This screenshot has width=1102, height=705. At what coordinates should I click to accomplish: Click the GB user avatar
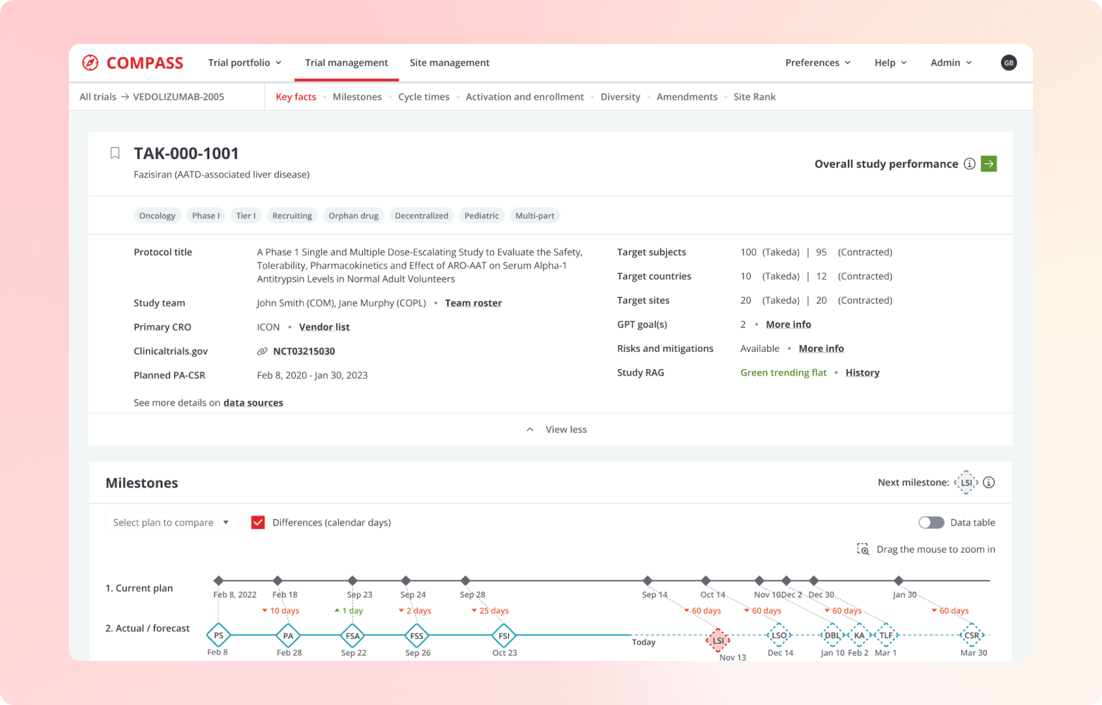coord(1008,63)
